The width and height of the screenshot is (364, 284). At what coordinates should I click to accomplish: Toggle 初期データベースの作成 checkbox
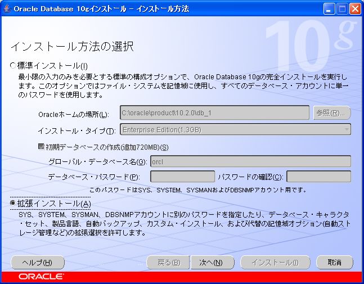41,147
